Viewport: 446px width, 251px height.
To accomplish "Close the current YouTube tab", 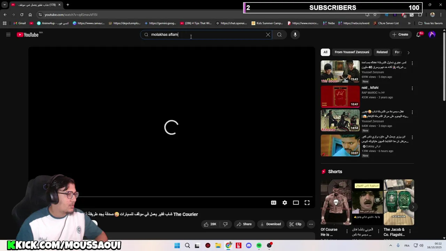I will click(x=59, y=5).
